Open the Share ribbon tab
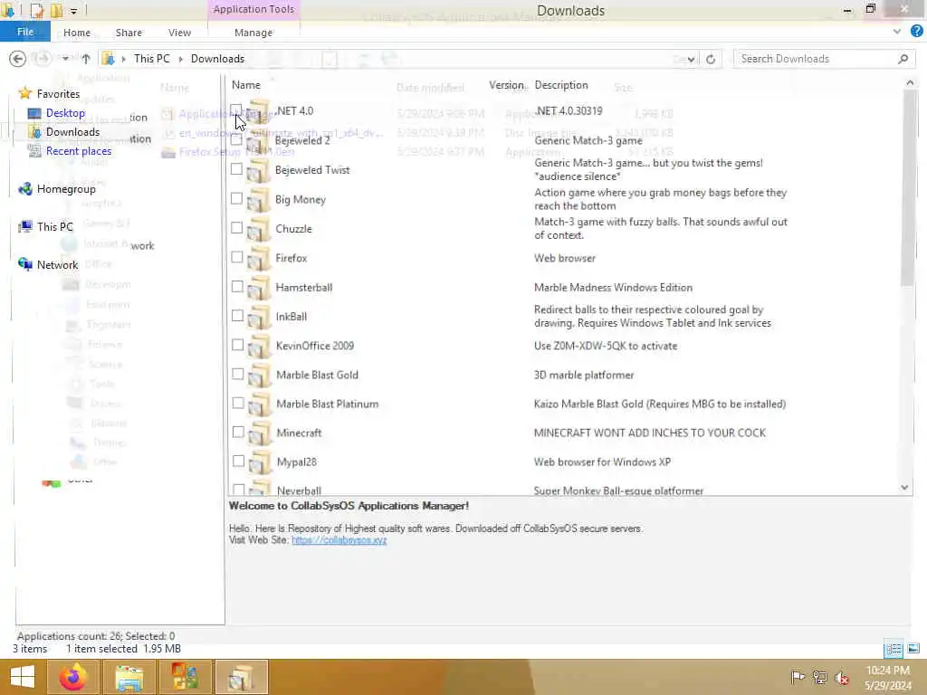 (129, 33)
